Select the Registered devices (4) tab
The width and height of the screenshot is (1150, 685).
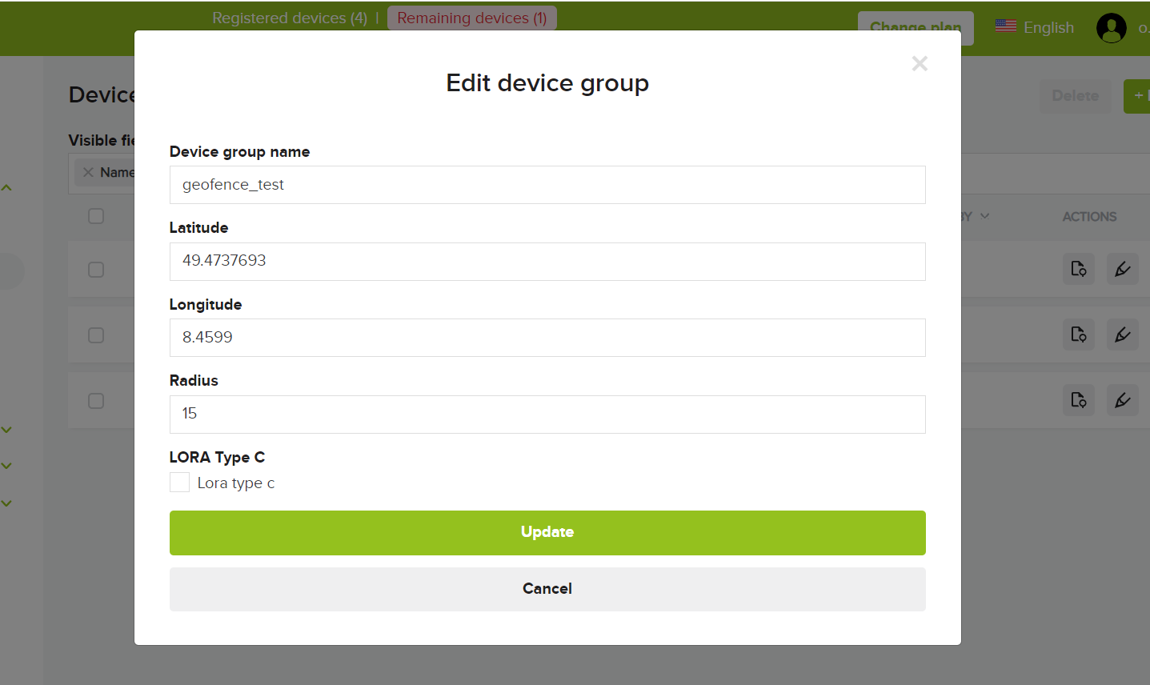tap(289, 18)
